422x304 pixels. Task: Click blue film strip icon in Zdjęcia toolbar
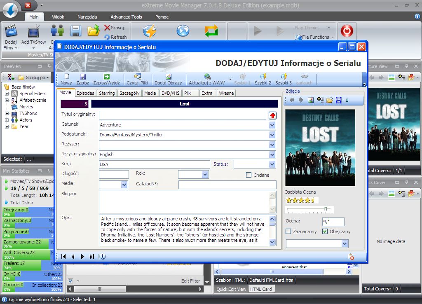(x=339, y=100)
